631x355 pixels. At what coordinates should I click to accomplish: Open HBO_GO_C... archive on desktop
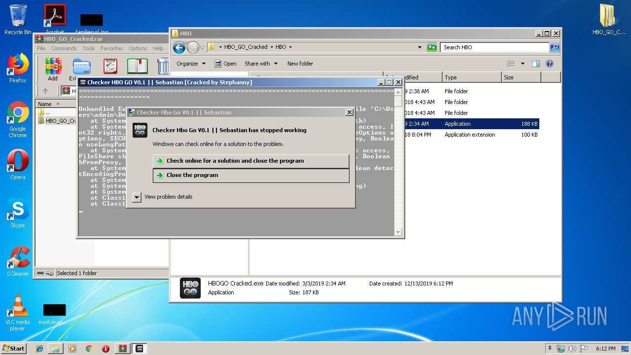[x=609, y=20]
